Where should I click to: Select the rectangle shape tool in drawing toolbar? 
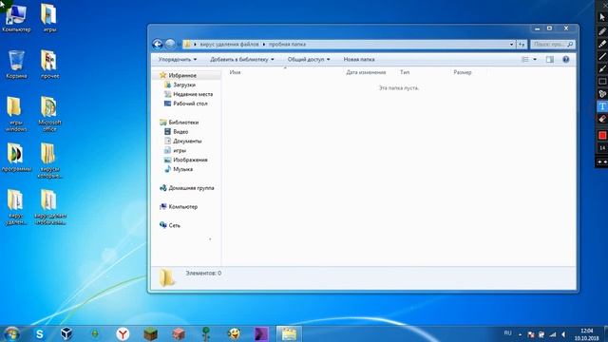click(x=601, y=82)
